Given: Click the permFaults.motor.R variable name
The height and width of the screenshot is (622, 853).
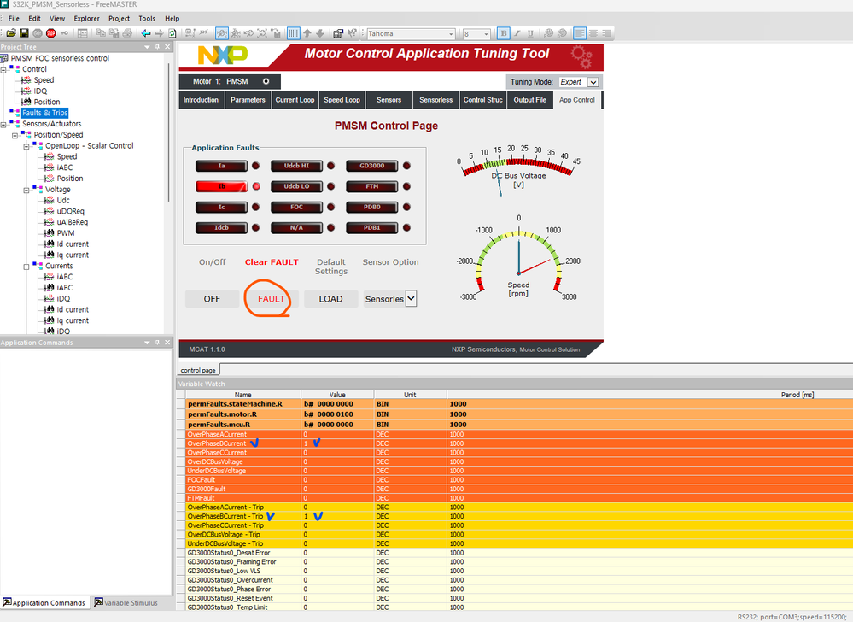Looking at the screenshot, I should 222,414.
